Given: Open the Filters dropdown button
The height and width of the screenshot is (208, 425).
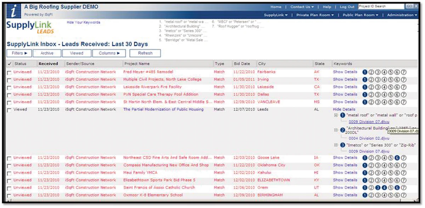Looking at the screenshot, I should point(19,53).
